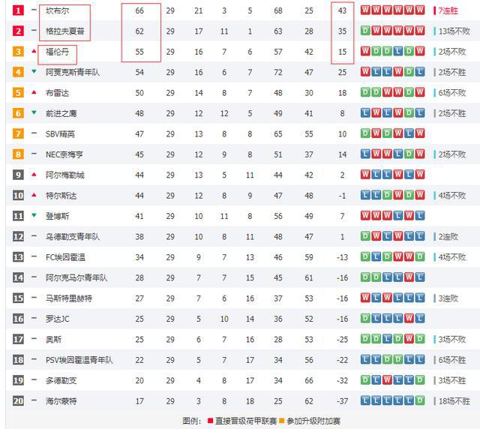Click last D badge in 海尔蒙特 row
Screen dimensions: 480x429
(x=420, y=400)
